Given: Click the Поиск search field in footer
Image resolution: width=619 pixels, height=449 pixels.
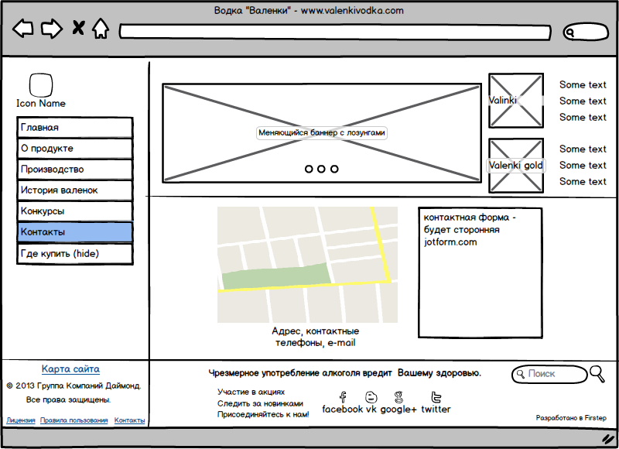Looking at the screenshot, I should coord(549,374).
